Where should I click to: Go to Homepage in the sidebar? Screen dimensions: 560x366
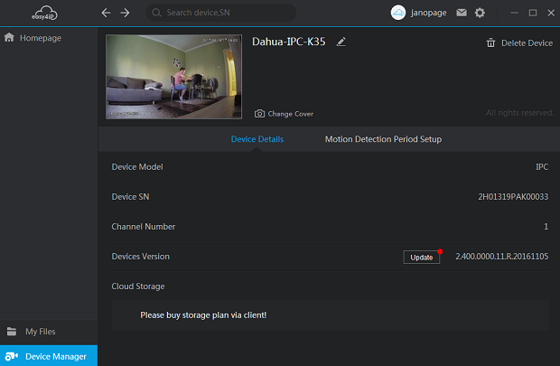[40, 38]
